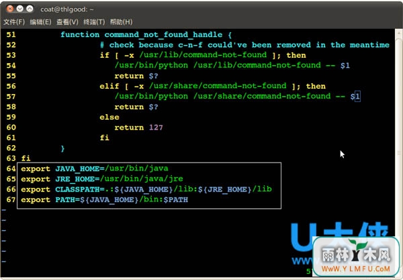Click the 'else' keyword on line 59
The width and height of the screenshot is (403, 280).
pyautogui.click(x=109, y=117)
